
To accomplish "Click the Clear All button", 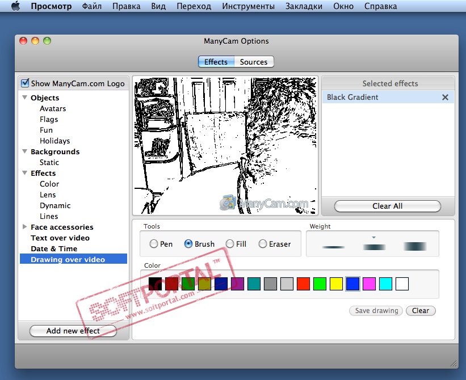I will [x=388, y=206].
